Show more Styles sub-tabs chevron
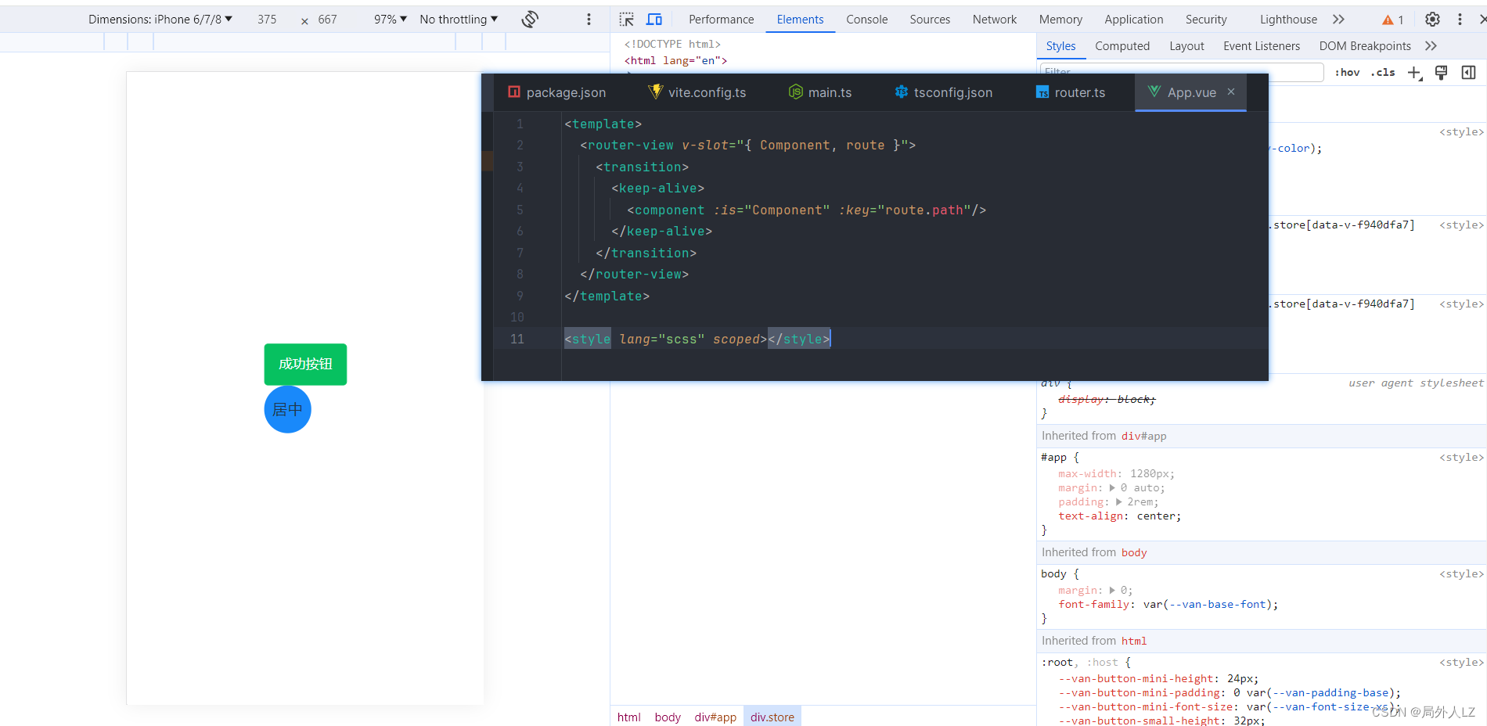The image size is (1487, 726). click(x=1431, y=46)
